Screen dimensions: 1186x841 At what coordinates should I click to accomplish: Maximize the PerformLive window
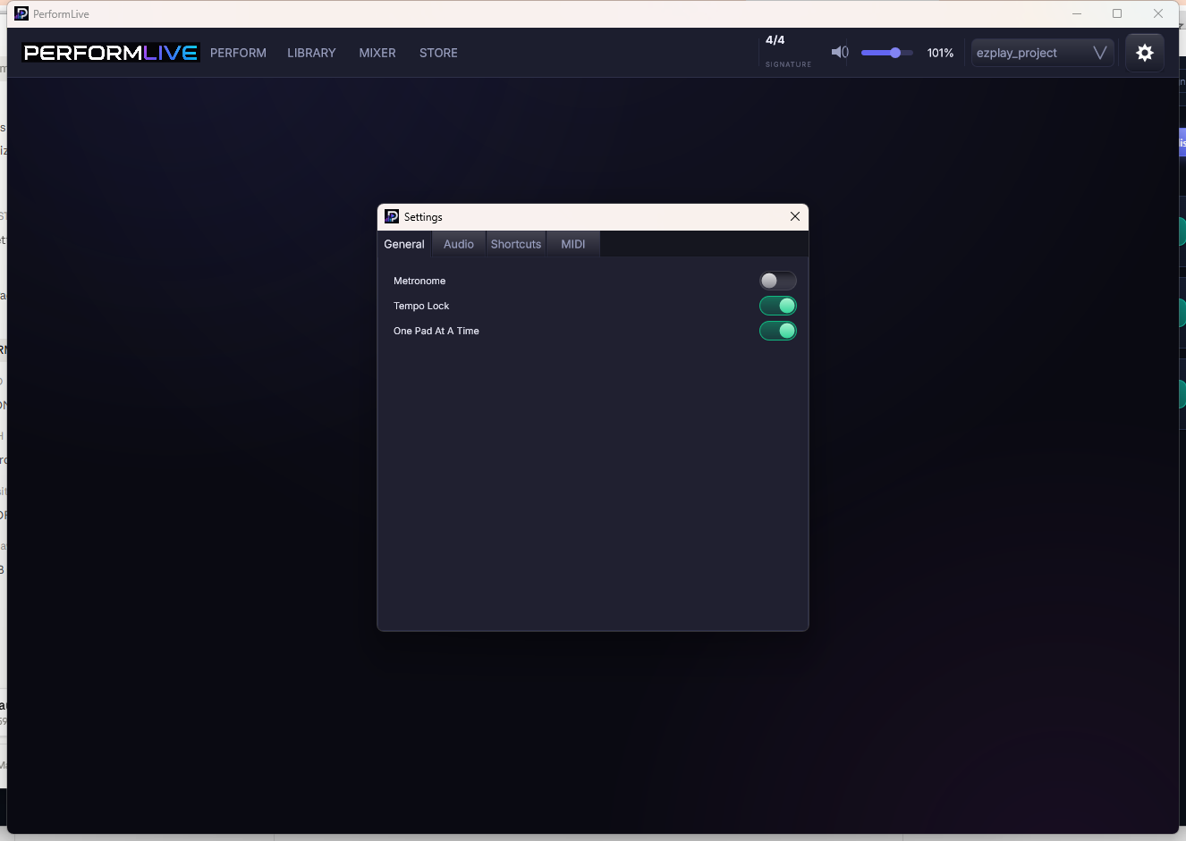point(1117,13)
